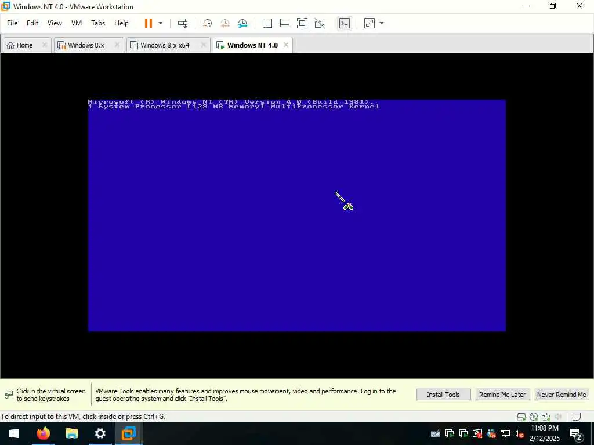The image size is (594, 445).
Task: Toggle the console view button
Action: (345, 23)
